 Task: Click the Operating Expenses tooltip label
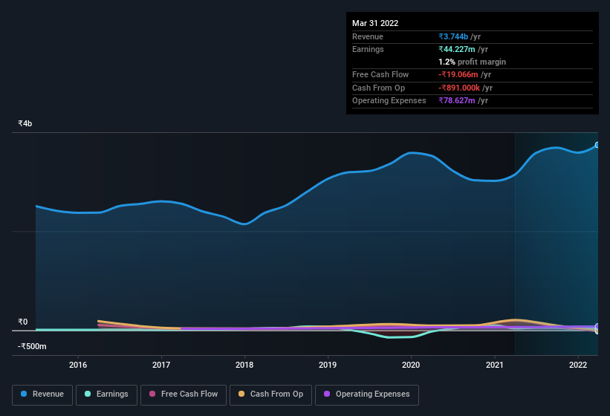click(x=389, y=100)
